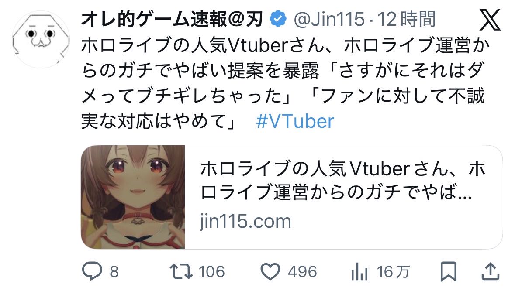This screenshot has height=291, width=515.
Task: View analytics via bar chart icon
Action: click(359, 272)
